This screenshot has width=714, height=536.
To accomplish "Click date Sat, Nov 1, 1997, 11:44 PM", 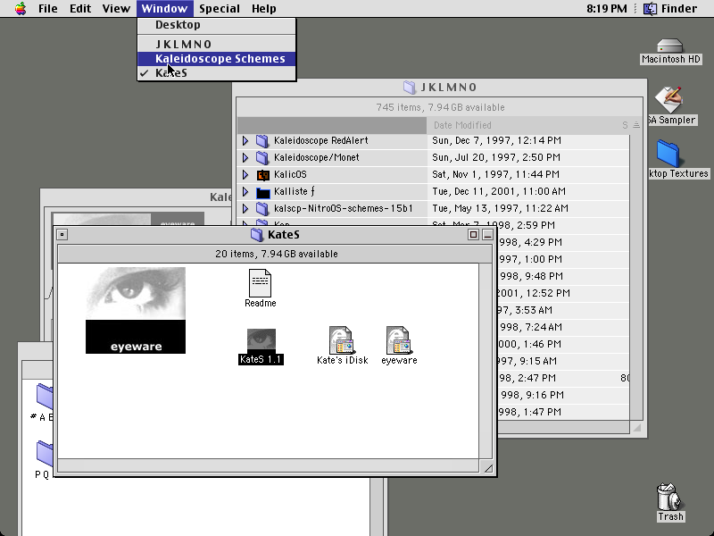I will coord(495,174).
